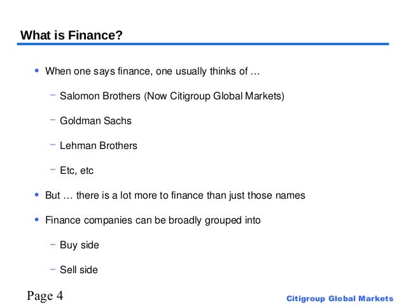Click the 'Buy side' item
406x305 pixels.
[x=80, y=245]
